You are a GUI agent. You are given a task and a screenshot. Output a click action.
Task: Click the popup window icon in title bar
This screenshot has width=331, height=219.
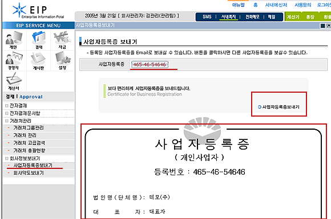point(329,26)
